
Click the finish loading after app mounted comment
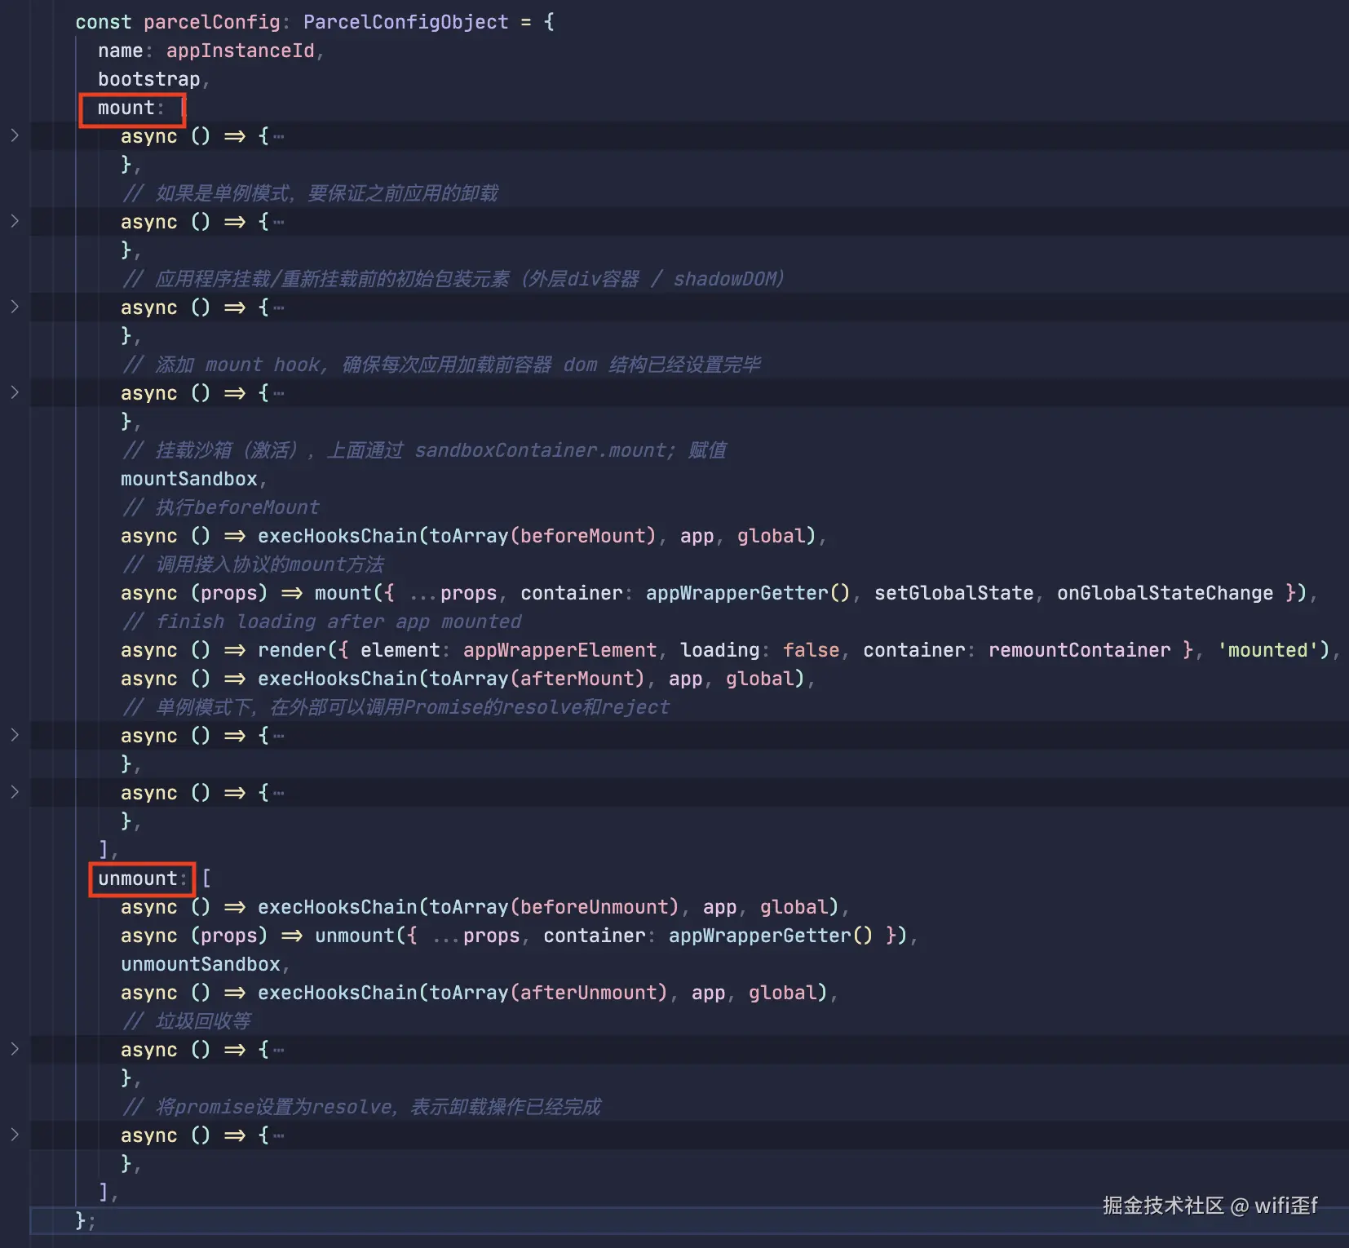click(x=321, y=622)
